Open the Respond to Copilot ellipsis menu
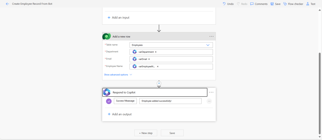The image size is (322, 140). point(211,92)
